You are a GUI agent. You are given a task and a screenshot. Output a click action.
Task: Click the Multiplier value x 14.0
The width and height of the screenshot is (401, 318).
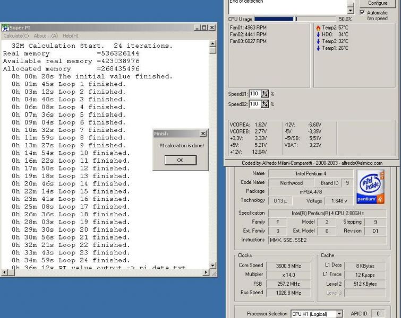click(x=288, y=275)
